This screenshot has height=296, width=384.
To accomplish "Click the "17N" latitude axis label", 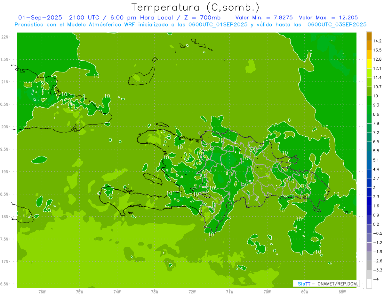I will 4,262.
